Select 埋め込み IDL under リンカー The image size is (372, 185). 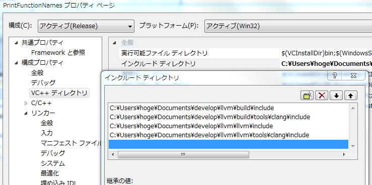point(58,182)
